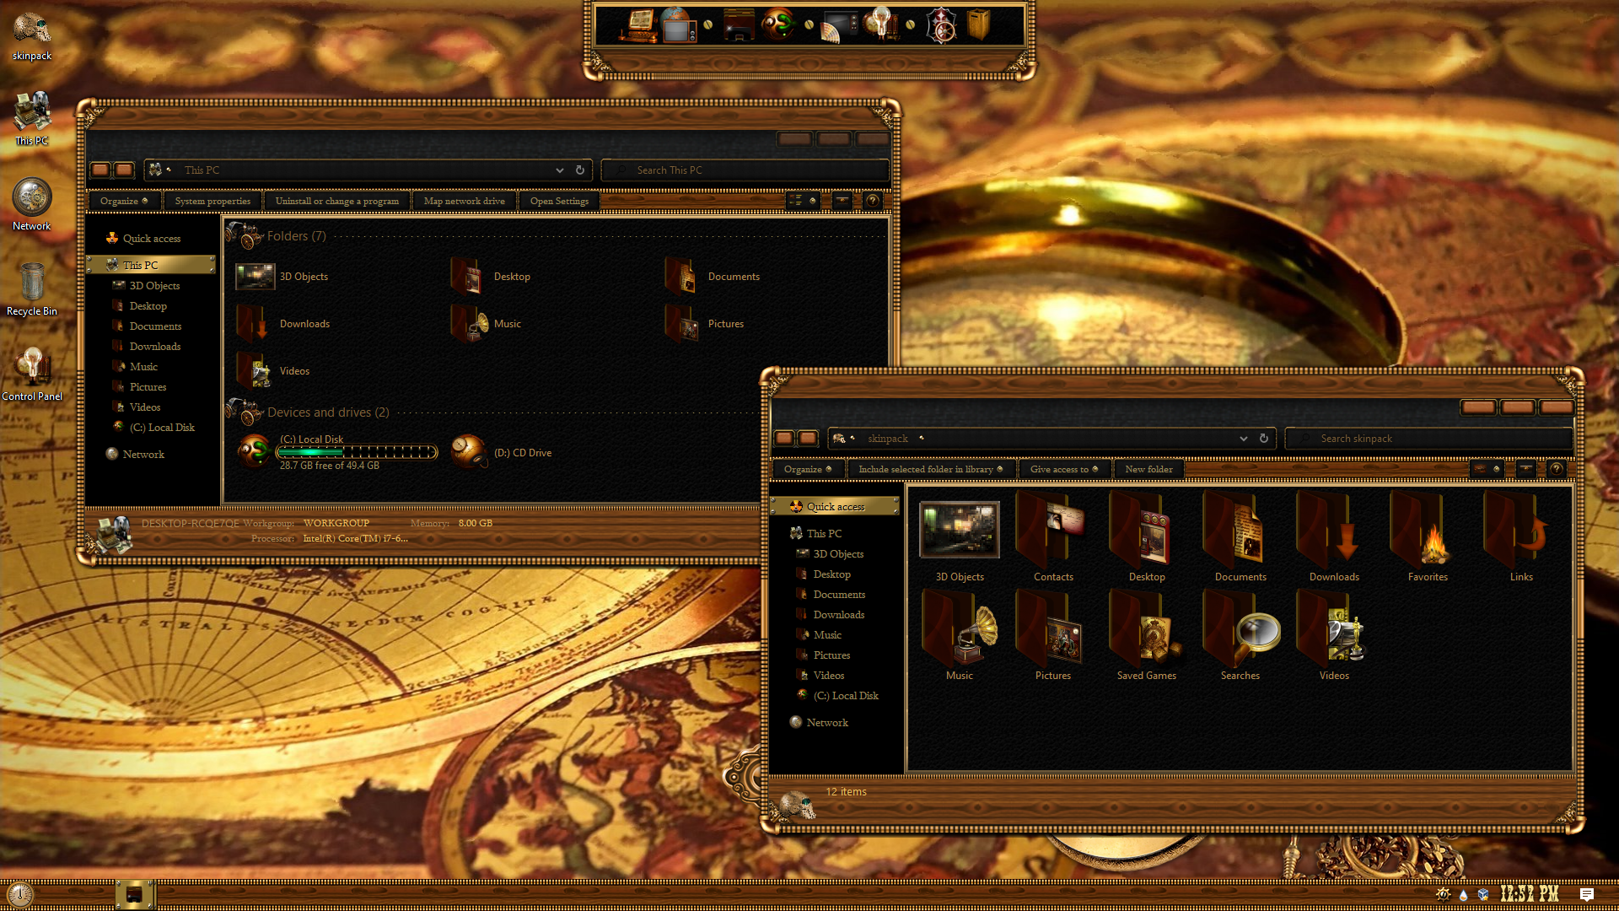The image size is (1619, 911).
Task: Click Map network drive in toolbar
Action: pos(465,201)
